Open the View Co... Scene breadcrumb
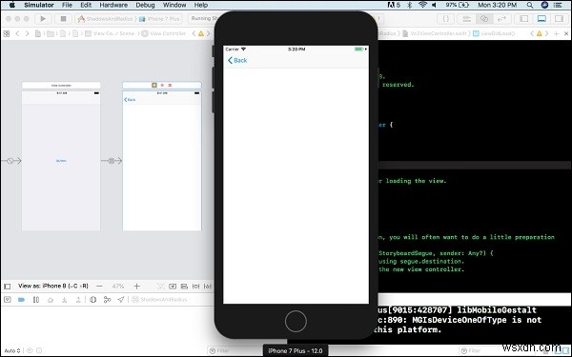The image size is (572, 357). point(110,33)
